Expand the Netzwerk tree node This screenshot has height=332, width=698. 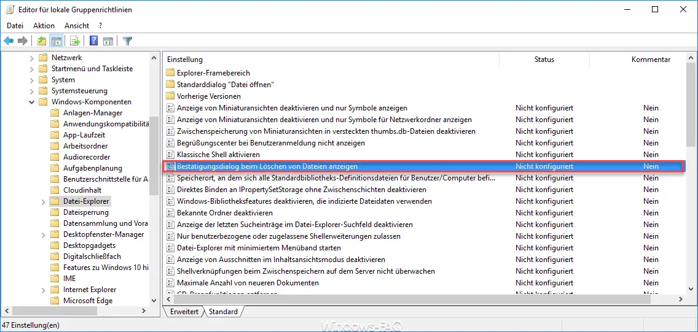click(31, 58)
